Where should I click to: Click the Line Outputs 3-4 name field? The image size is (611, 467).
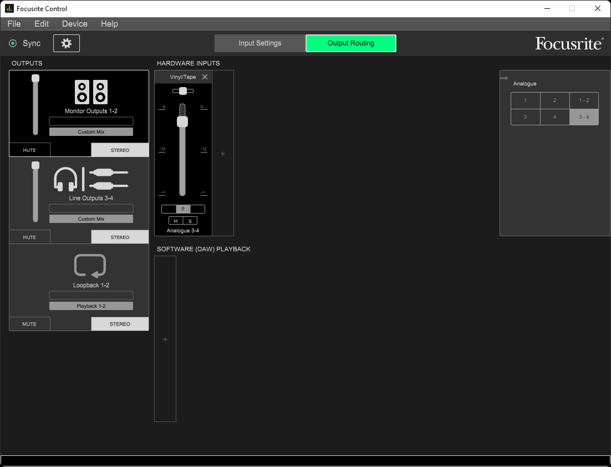click(91, 208)
